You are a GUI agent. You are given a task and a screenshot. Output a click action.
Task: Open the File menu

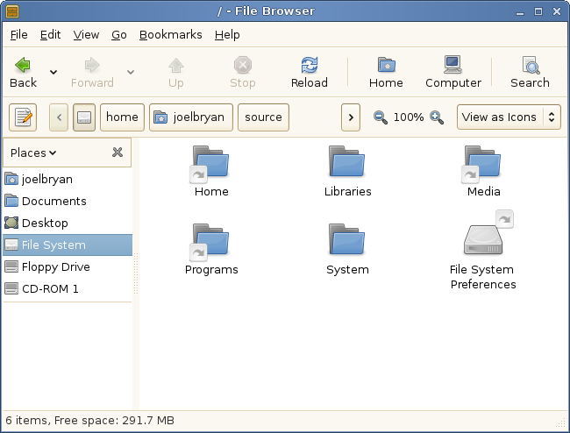(x=19, y=35)
